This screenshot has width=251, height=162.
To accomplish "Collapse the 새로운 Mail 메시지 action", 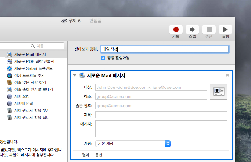I will click(75, 75).
